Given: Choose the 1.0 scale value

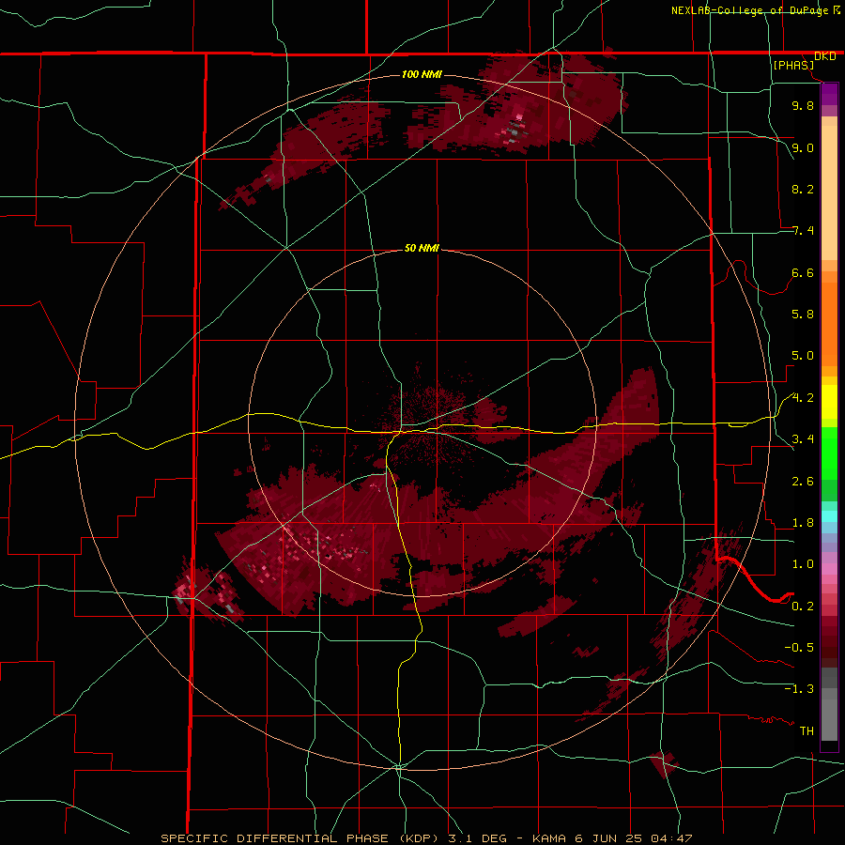Looking at the screenshot, I should click(x=803, y=564).
